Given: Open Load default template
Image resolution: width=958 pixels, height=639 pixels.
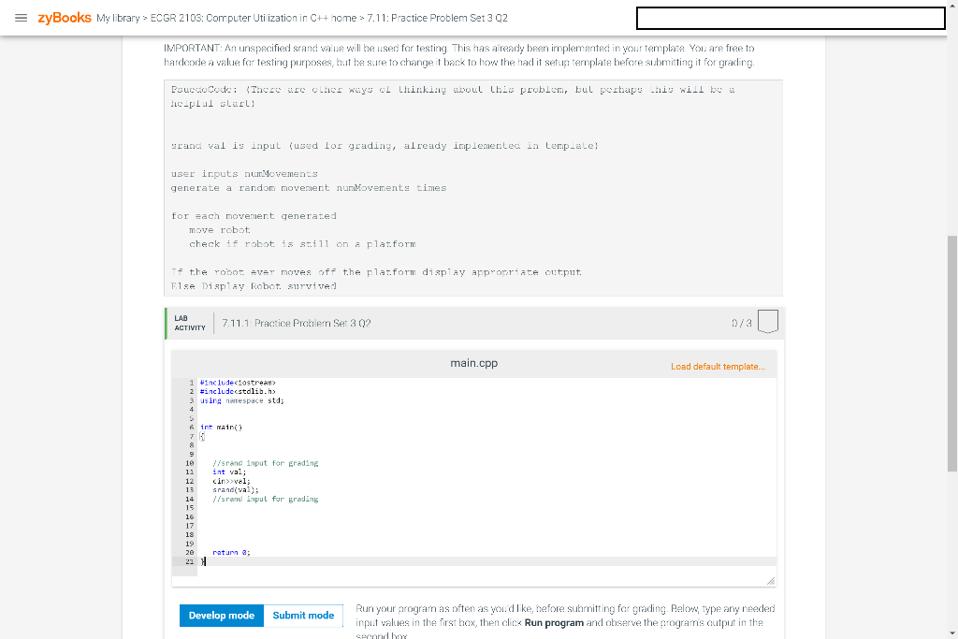Looking at the screenshot, I should [x=719, y=366].
